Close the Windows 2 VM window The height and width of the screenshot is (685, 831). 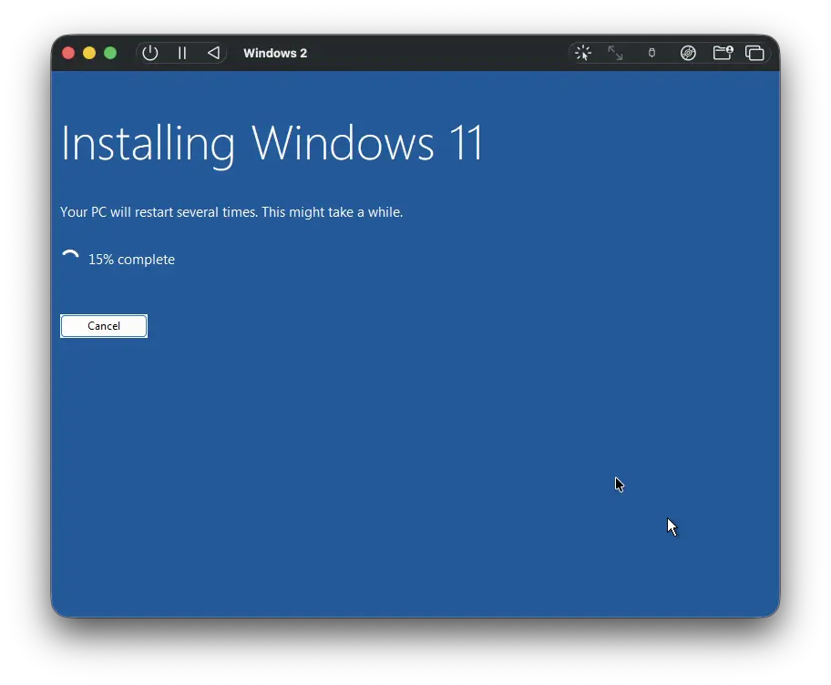tap(68, 53)
